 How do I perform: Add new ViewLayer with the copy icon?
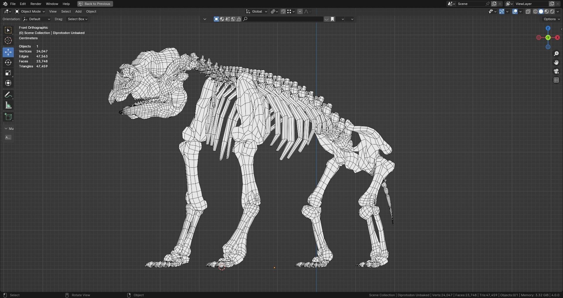552,4
